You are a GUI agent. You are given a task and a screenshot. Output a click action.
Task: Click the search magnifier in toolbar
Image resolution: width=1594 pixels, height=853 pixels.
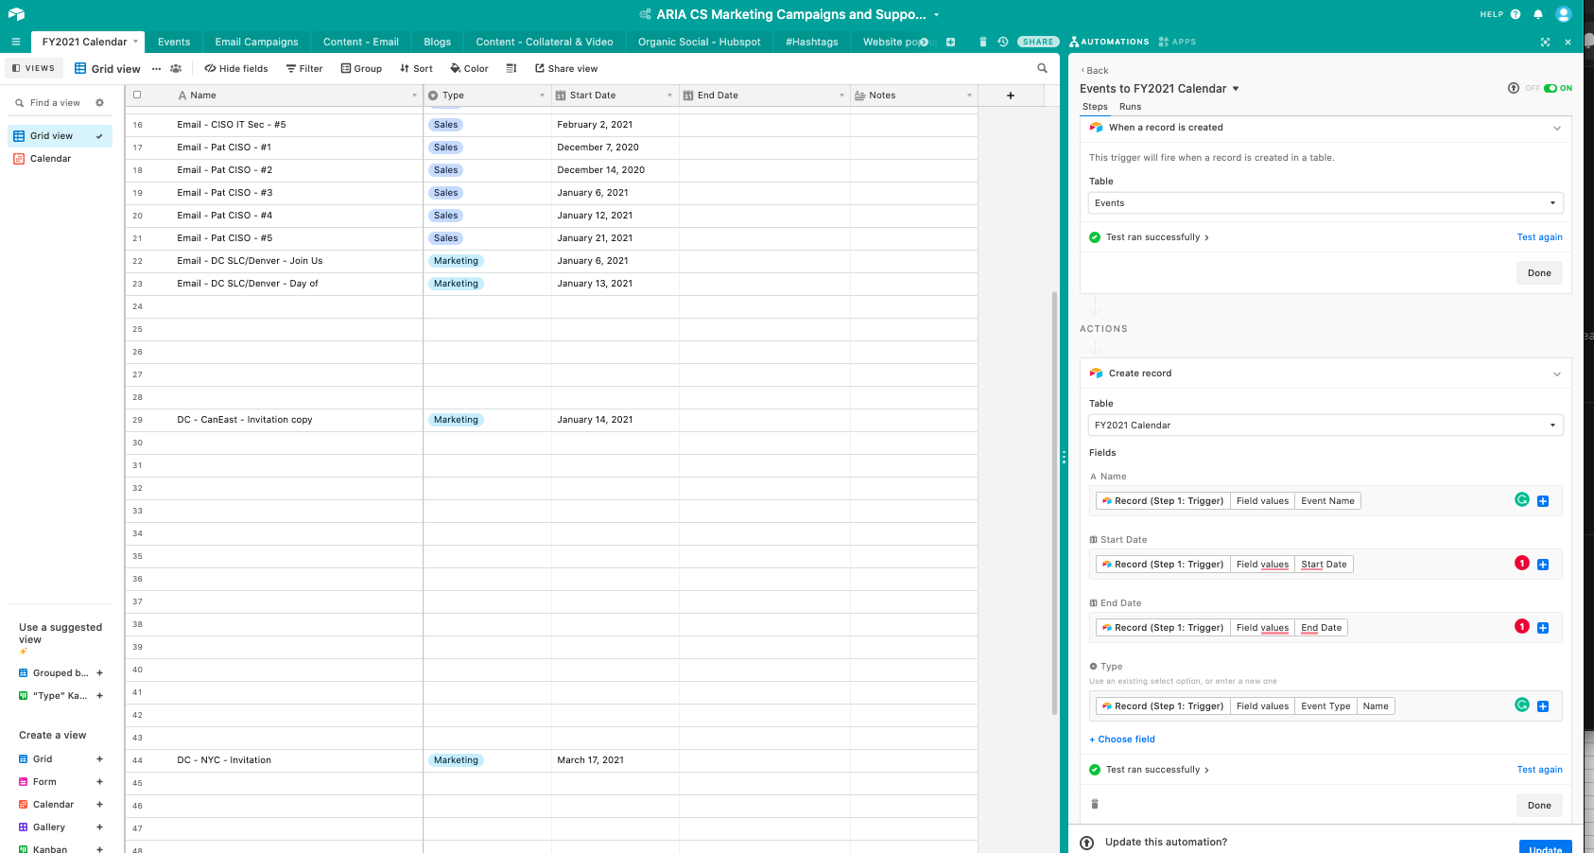(1042, 68)
